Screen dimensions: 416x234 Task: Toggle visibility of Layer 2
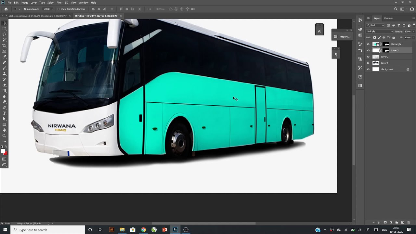point(368,57)
